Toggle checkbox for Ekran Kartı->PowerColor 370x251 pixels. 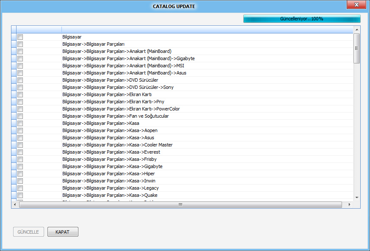(x=20, y=109)
